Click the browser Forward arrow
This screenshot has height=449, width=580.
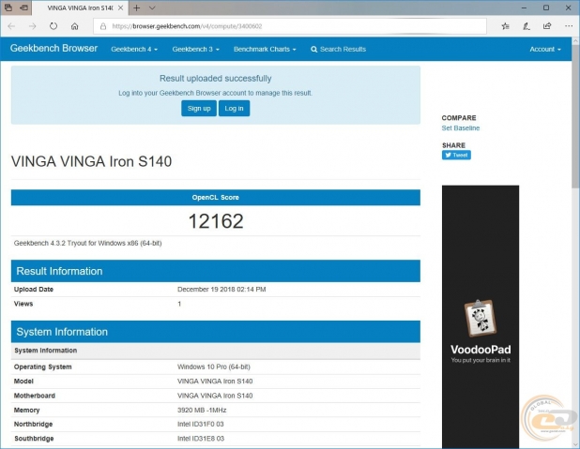33,26
